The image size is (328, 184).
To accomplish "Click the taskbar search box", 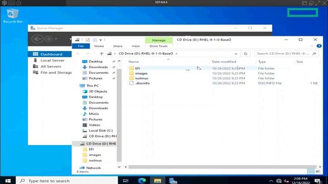I will point(67,180).
